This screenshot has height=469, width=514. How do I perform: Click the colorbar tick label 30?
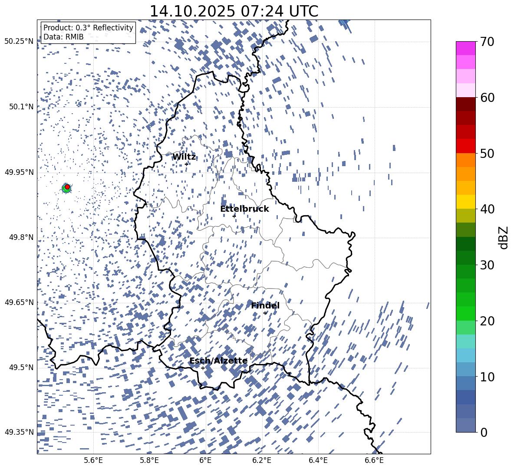[487, 265]
